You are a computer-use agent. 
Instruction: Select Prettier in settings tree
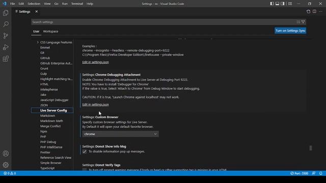pos(45,152)
